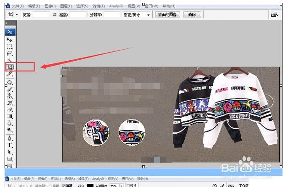Click right circular FUTURE detail thumbnail

pos(132,132)
